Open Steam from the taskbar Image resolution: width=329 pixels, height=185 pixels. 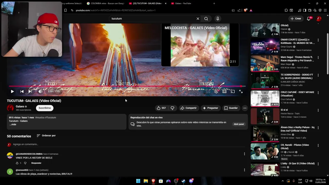point(184,181)
